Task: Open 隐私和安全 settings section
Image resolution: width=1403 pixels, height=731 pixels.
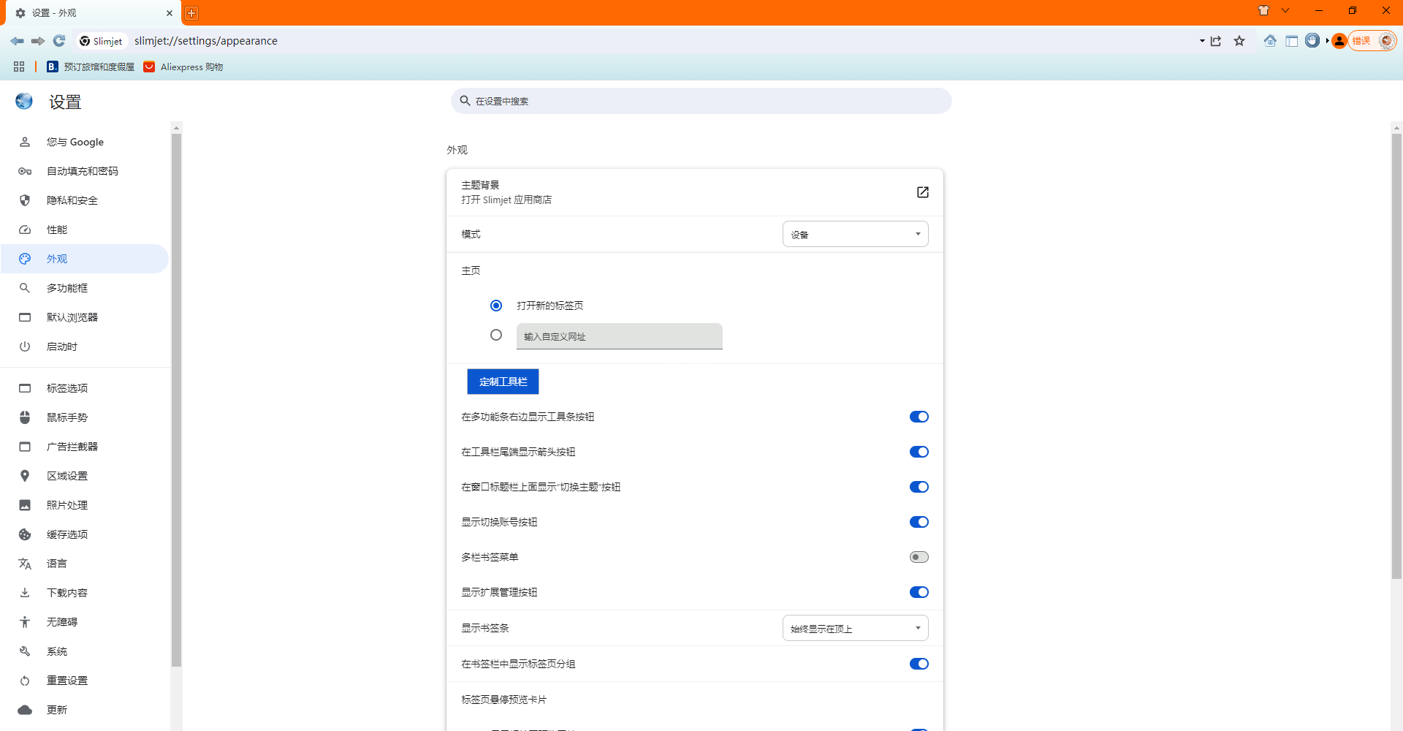Action: pos(85,200)
